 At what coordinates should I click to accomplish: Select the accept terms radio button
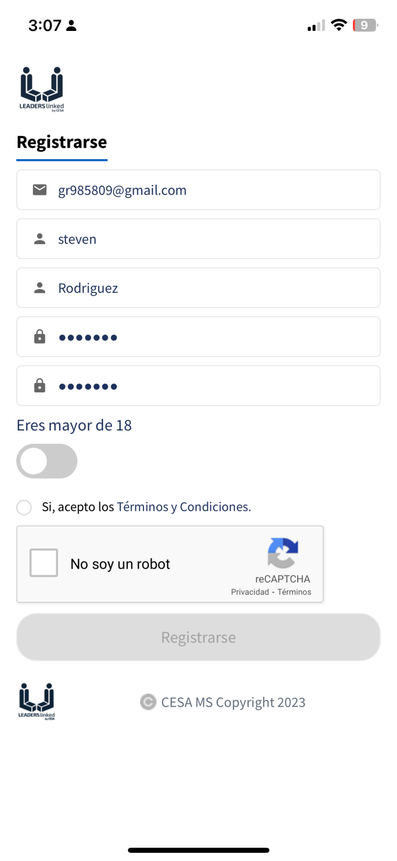pos(24,507)
